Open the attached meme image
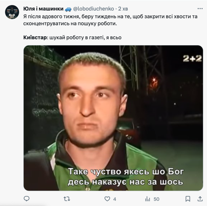The width and height of the screenshot is (207, 206). [x=113, y=118]
